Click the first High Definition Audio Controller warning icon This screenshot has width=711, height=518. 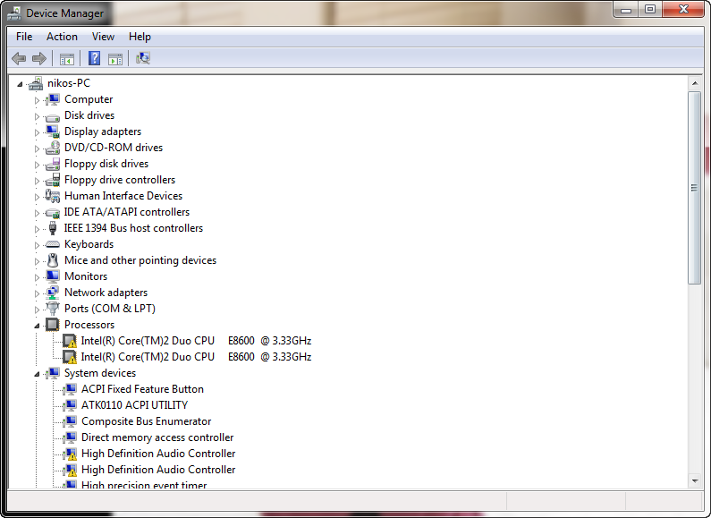70,454
